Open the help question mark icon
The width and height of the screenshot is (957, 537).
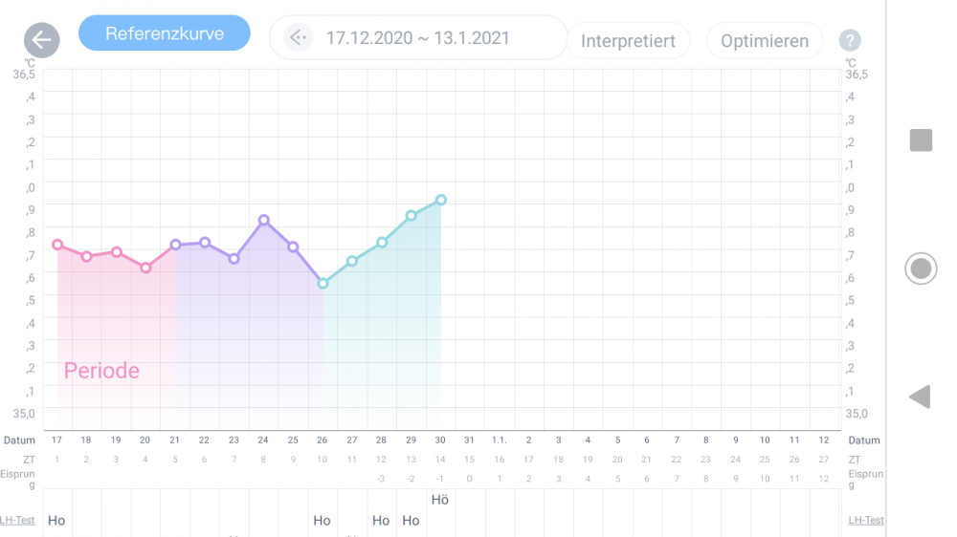coord(850,40)
